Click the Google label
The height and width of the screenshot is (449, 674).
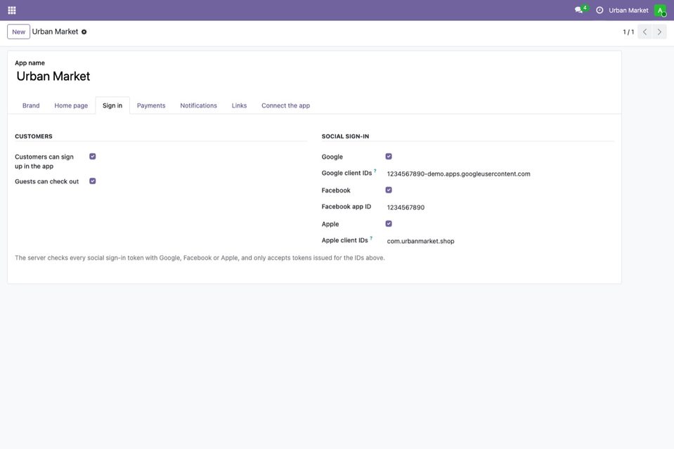332,157
